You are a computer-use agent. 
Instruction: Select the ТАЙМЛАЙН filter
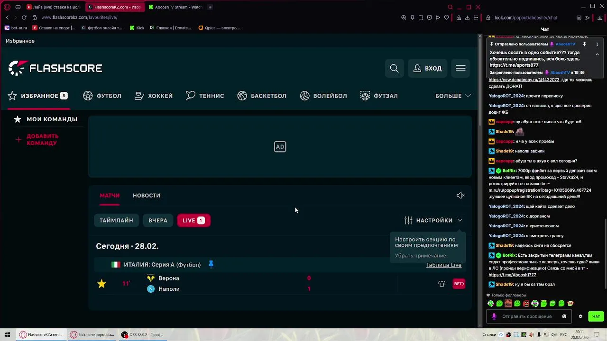coord(116,220)
